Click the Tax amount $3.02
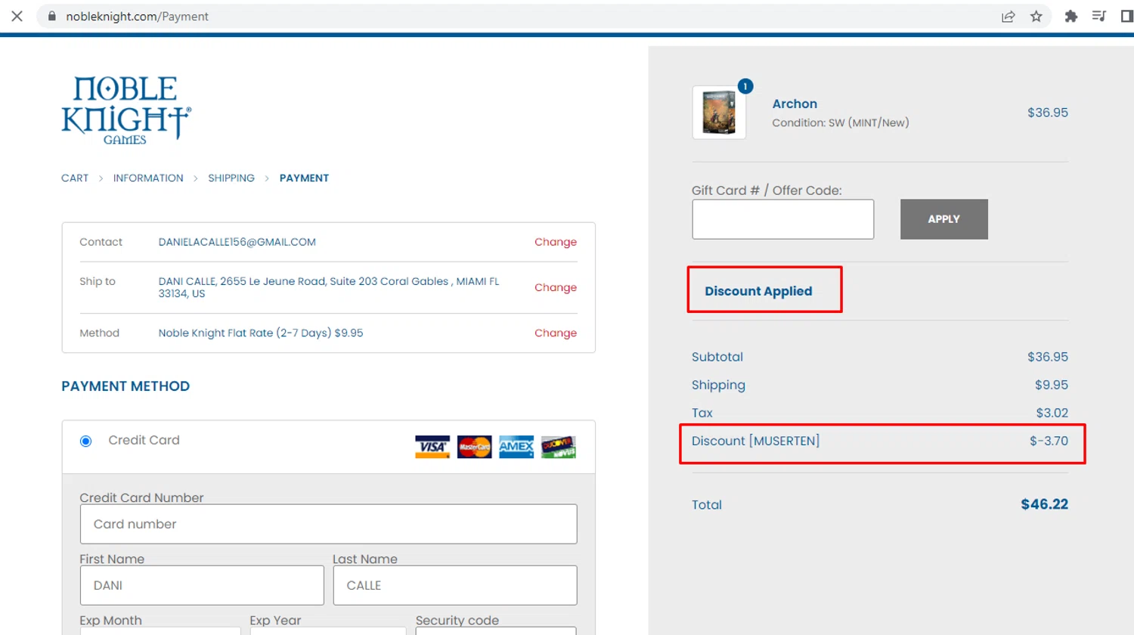 pos(1052,413)
